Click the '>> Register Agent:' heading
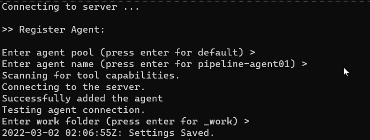 (x=53, y=30)
